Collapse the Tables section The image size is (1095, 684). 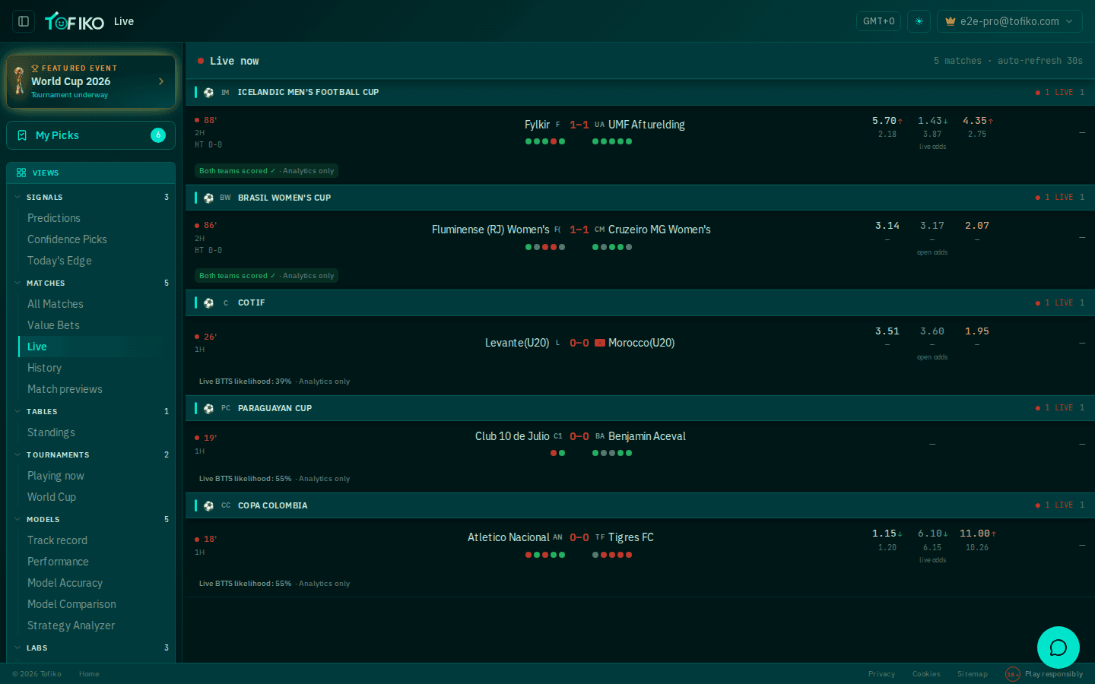click(x=90, y=411)
